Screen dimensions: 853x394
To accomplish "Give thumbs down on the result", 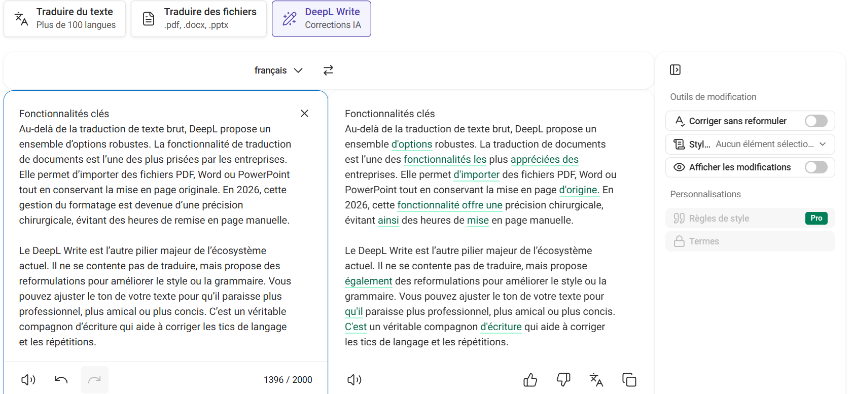I will (563, 380).
